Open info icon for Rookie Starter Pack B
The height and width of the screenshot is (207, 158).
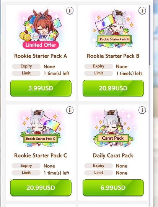142,11
